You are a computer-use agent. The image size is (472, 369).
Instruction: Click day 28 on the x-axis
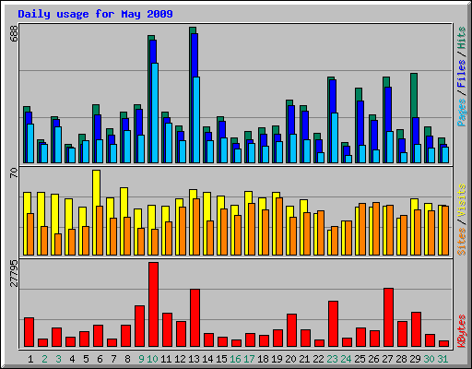click(402, 359)
